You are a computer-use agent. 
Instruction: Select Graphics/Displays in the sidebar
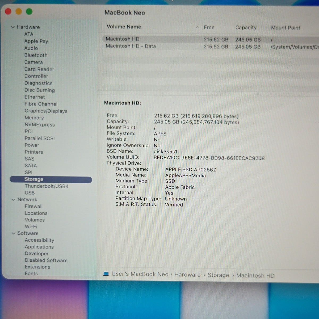tap(46, 111)
